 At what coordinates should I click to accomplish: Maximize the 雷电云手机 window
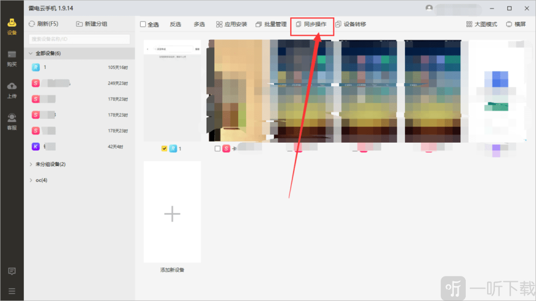click(509, 8)
